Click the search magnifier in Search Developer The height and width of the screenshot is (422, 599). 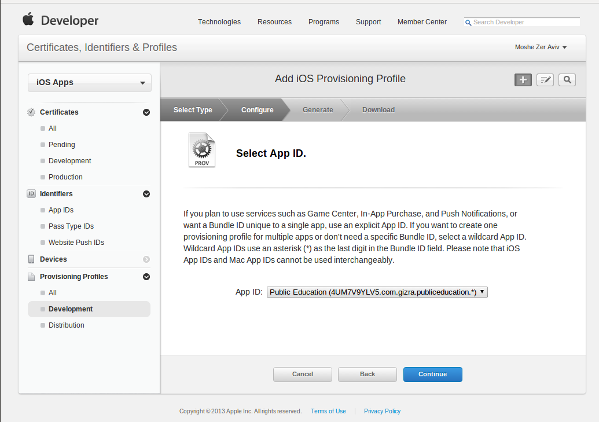(468, 23)
